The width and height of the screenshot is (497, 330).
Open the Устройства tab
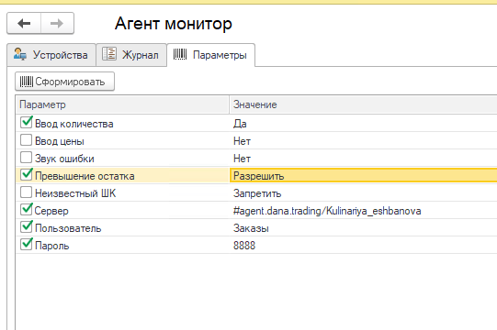point(51,55)
